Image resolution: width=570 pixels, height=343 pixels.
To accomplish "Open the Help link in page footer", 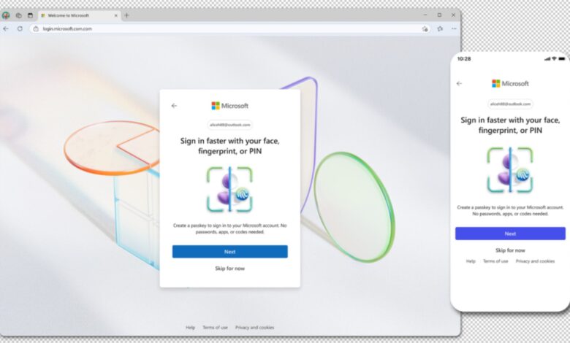I will coord(190,328).
